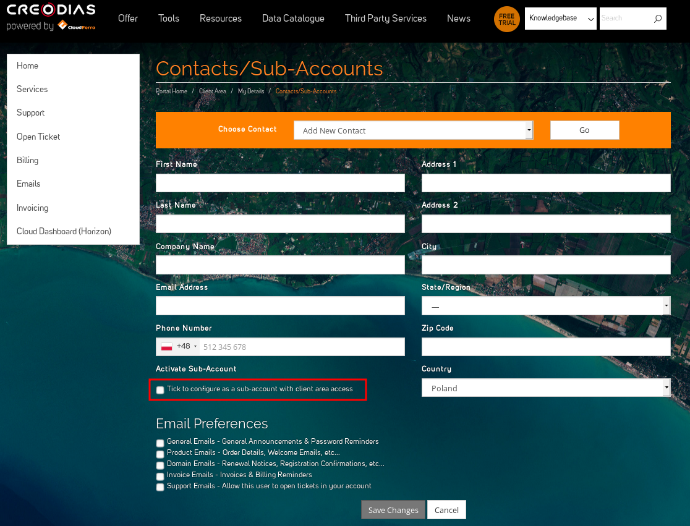Enable Support Emails preference
The image size is (690, 526).
pyautogui.click(x=160, y=487)
